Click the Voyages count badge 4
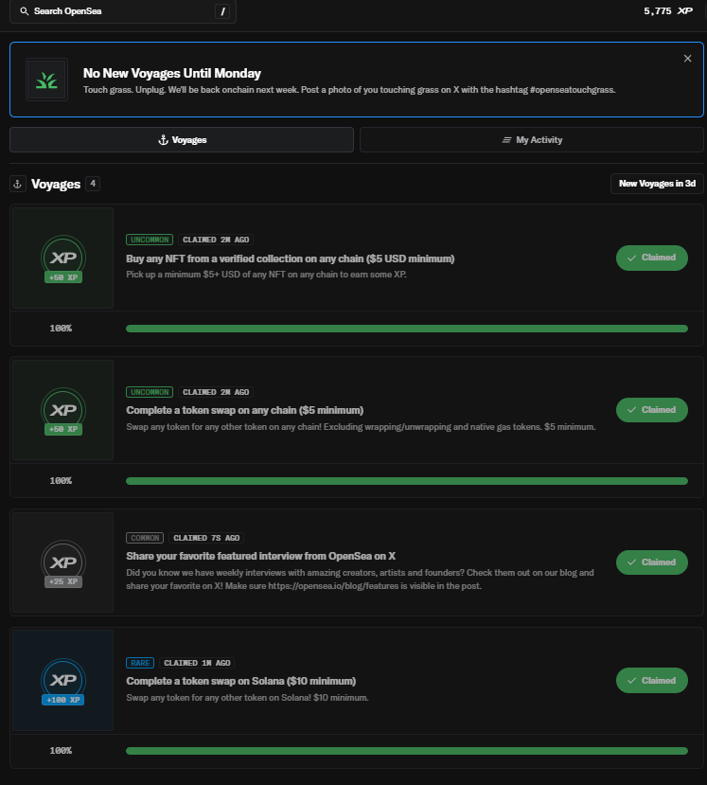 point(93,184)
